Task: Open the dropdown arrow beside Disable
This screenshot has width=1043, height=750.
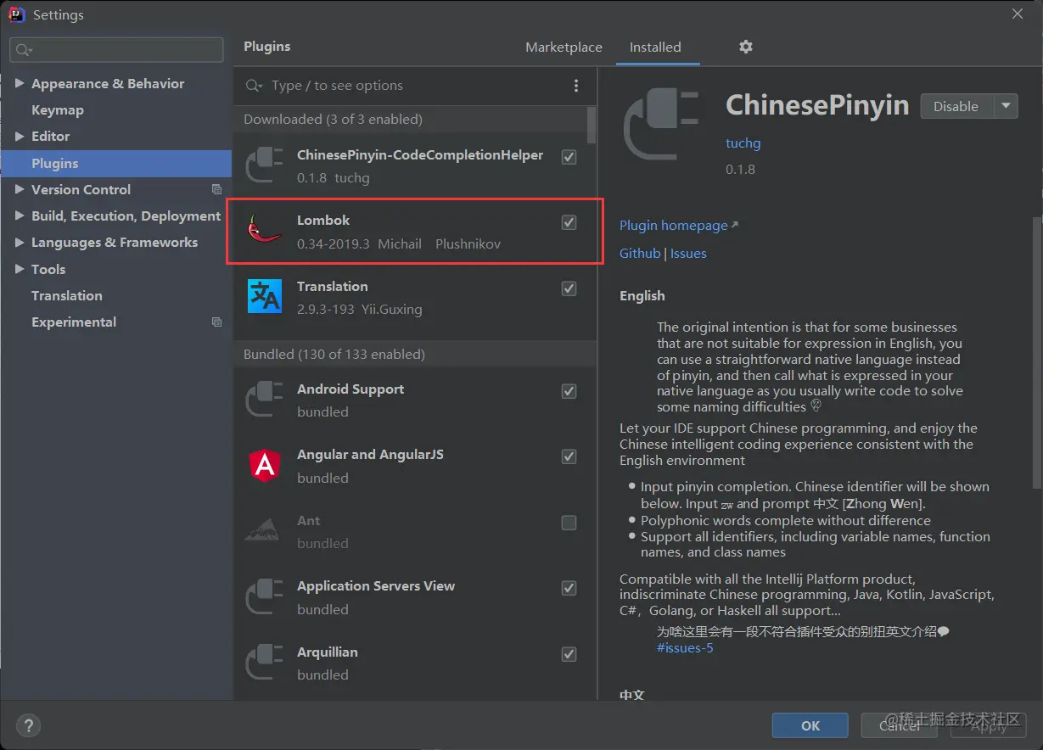Action: pos(1006,106)
